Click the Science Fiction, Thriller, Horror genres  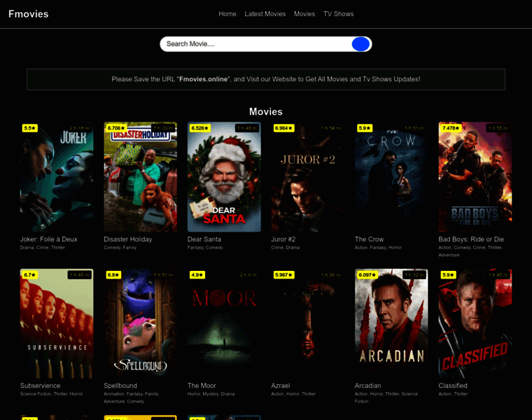pos(51,394)
